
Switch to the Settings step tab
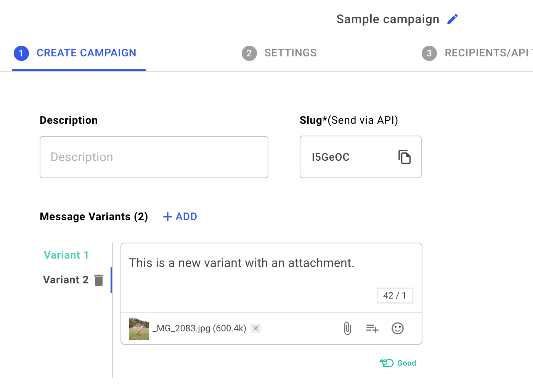[279, 53]
